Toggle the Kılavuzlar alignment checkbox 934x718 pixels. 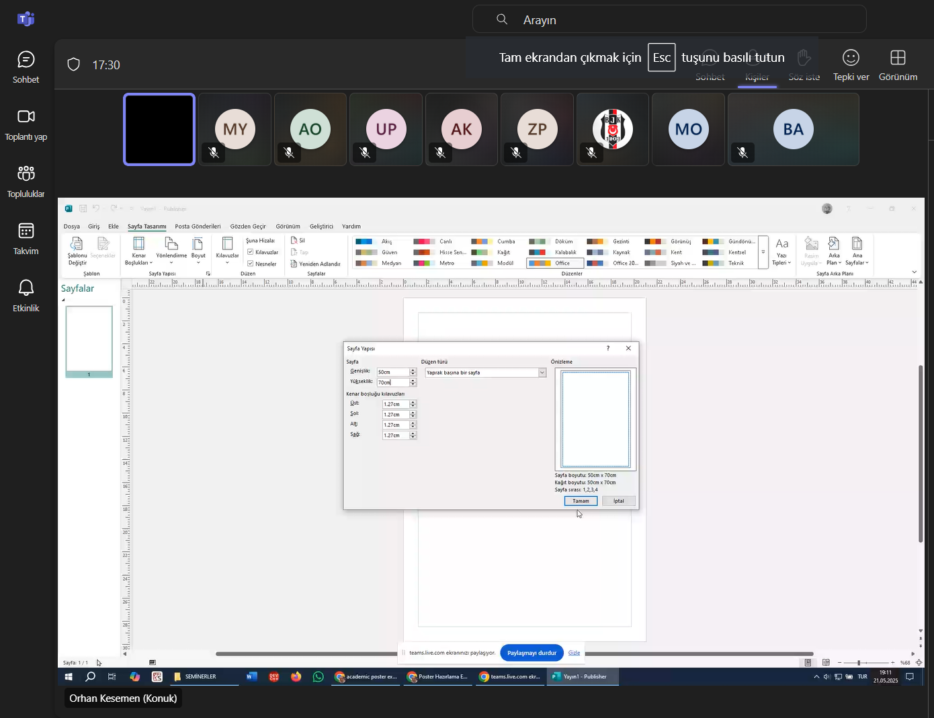(251, 252)
